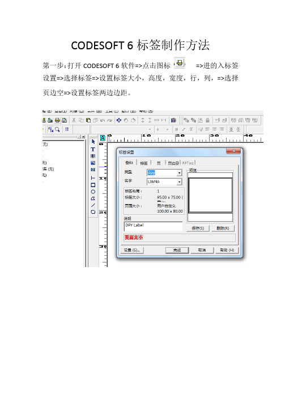Open the font name dropdown arrow
The image size is (281, 398).
click(150, 129)
